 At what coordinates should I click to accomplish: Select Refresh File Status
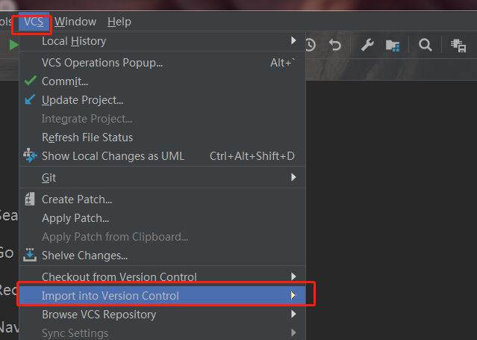click(x=87, y=137)
